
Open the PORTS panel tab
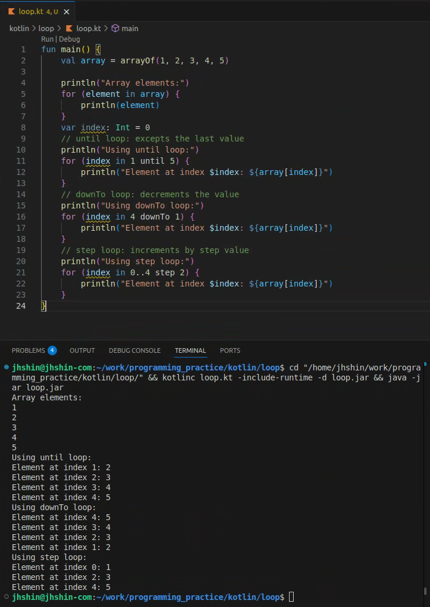pos(230,350)
